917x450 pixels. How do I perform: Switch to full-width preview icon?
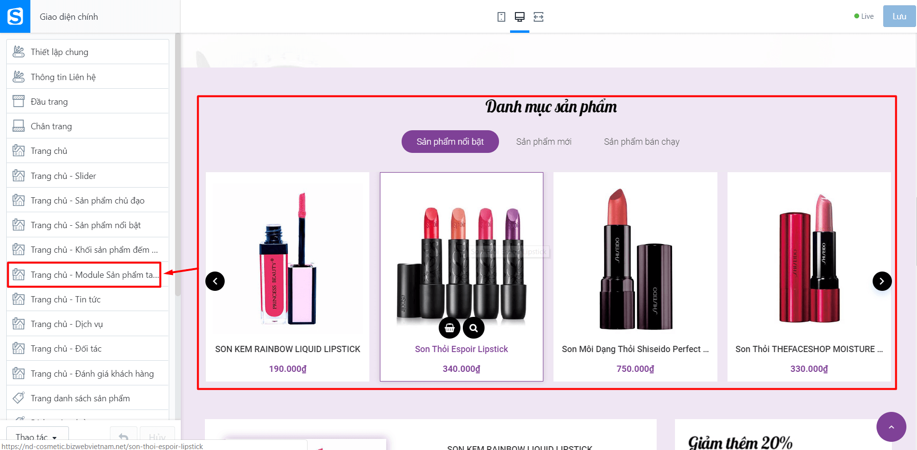[x=539, y=17]
